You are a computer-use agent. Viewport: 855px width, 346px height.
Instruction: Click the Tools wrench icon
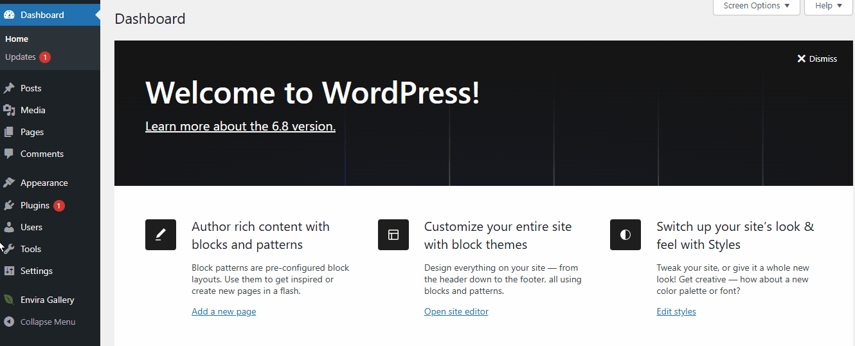coord(9,249)
